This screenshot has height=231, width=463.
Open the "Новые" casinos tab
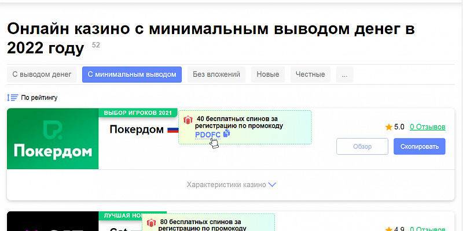[x=268, y=74]
